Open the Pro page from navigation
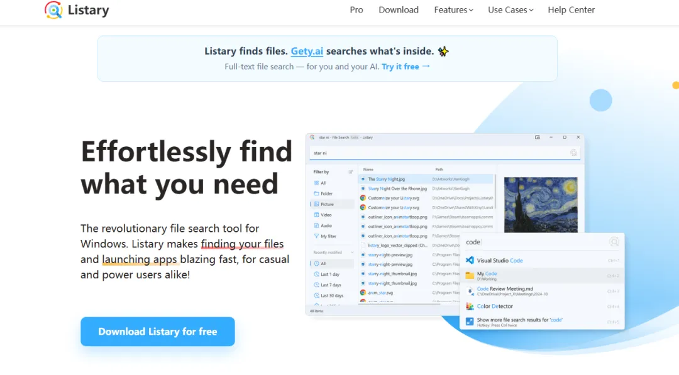The width and height of the screenshot is (679, 375). click(x=356, y=10)
